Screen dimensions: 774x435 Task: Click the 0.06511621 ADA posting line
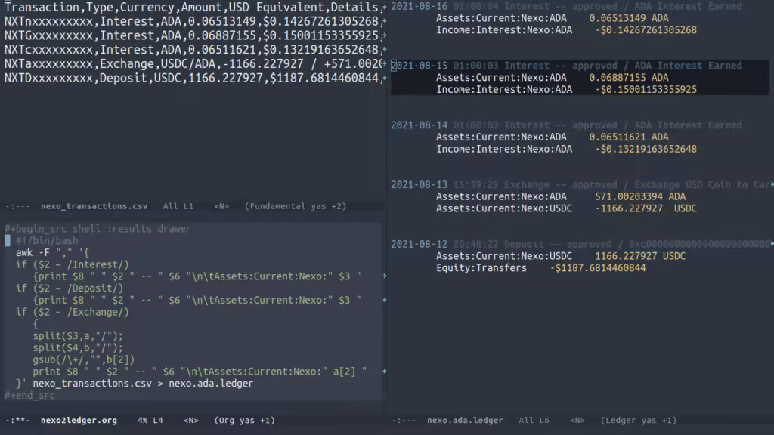click(552, 137)
